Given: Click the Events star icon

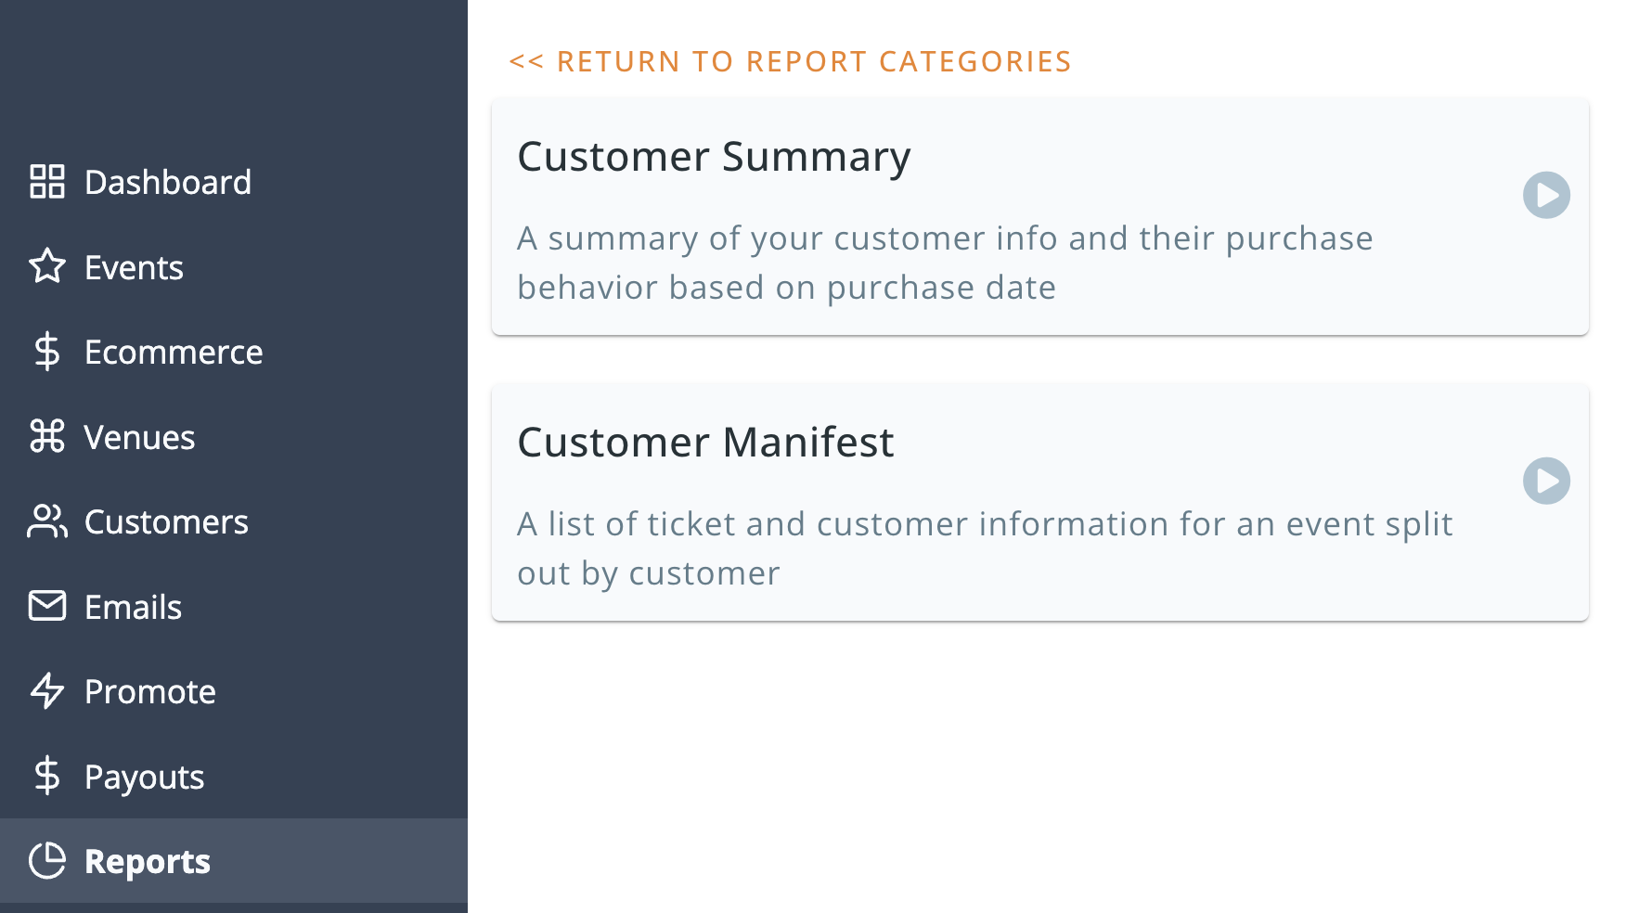Looking at the screenshot, I should (47, 267).
